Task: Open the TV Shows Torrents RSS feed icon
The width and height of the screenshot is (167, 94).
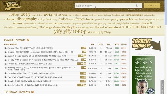Action: [x=32, y=92]
